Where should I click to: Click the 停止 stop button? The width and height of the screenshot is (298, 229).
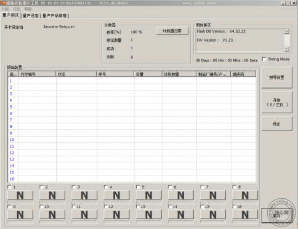tap(276, 124)
